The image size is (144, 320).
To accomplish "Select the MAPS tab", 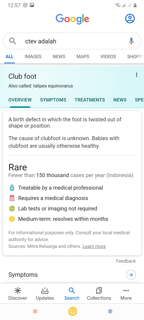I will click(83, 57).
